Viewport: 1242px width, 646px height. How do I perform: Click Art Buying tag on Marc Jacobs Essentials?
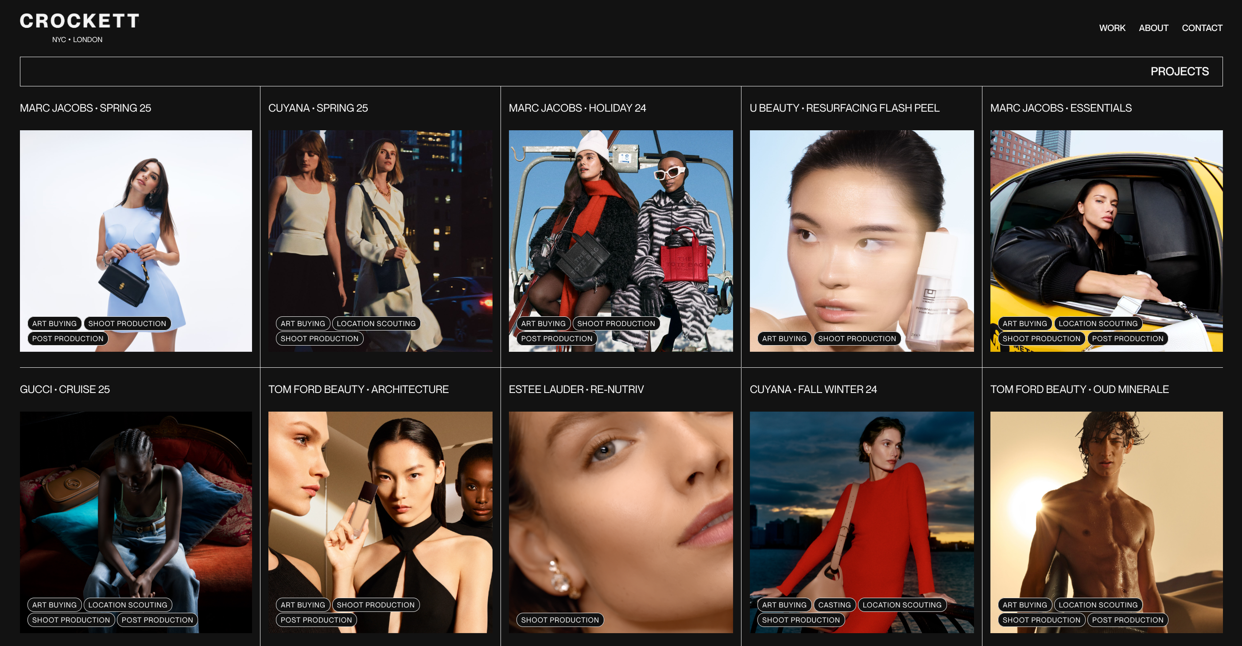[1025, 324]
